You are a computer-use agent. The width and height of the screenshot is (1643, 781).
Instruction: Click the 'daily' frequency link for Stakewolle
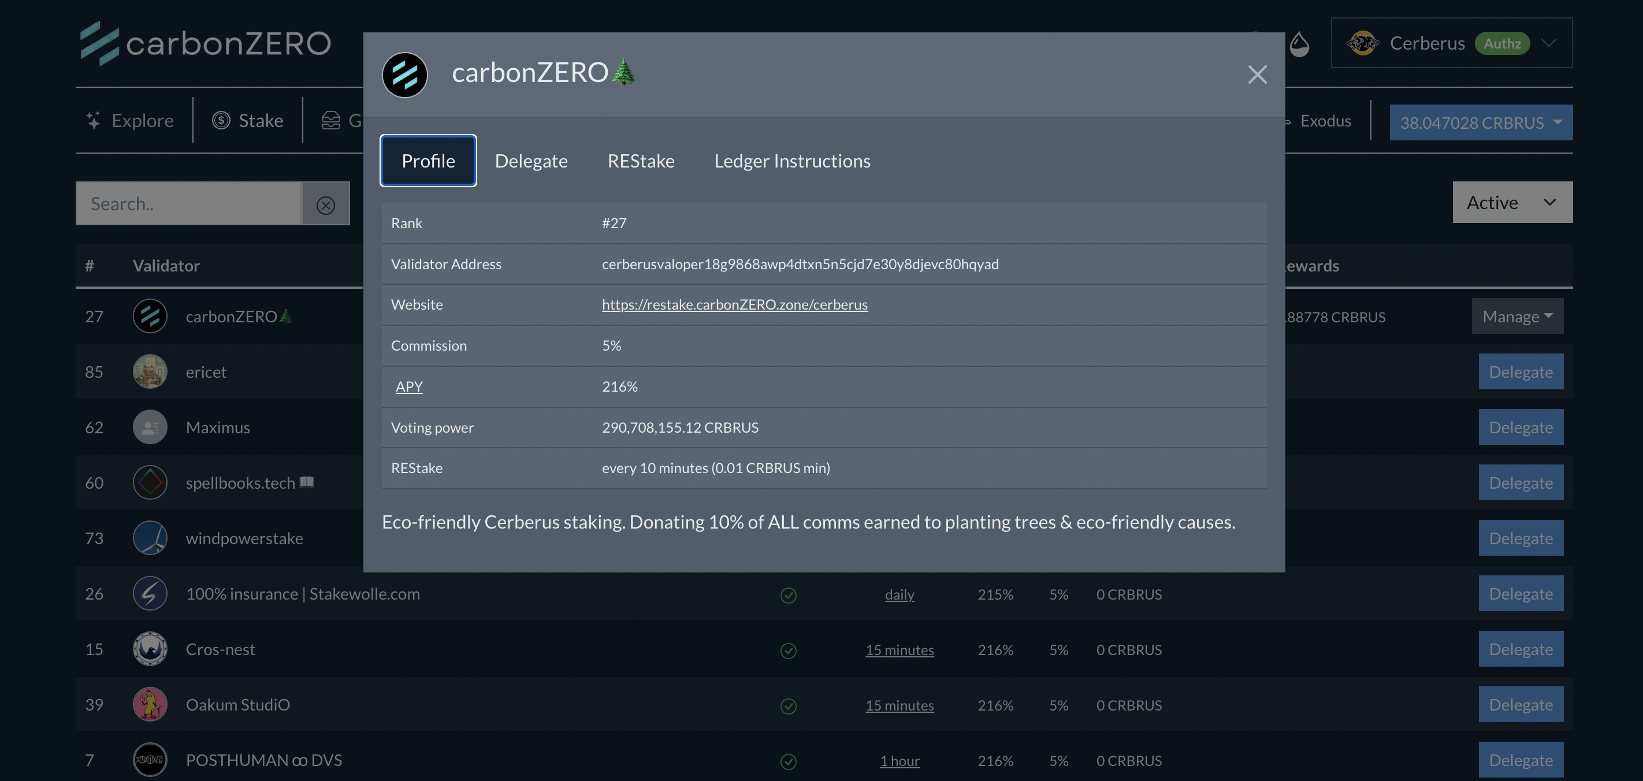pyautogui.click(x=899, y=594)
